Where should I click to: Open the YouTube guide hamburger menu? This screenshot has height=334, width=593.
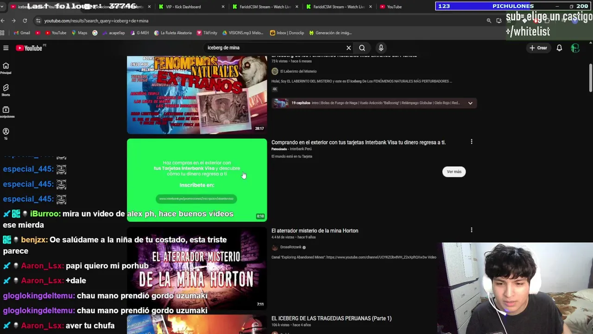point(6,48)
